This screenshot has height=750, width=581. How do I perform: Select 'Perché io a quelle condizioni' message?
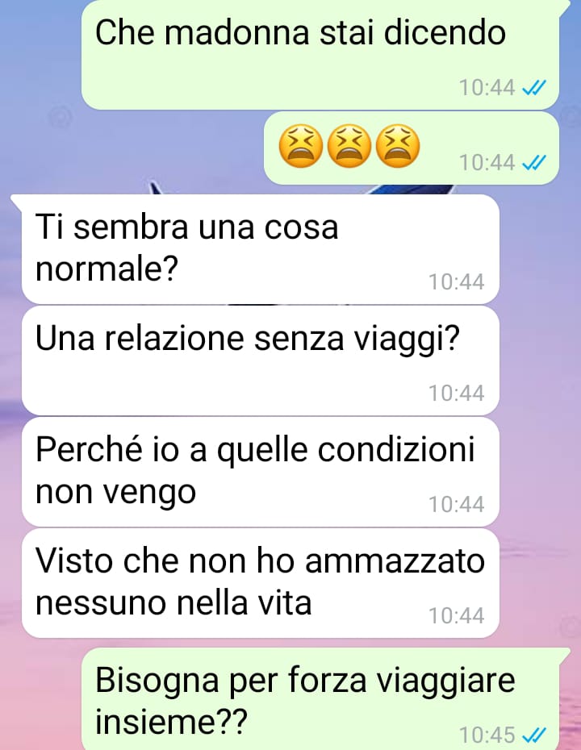[261, 472]
